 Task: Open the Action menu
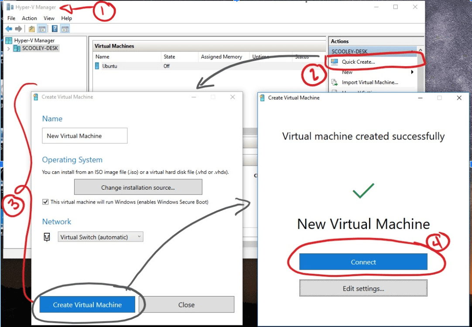point(29,18)
